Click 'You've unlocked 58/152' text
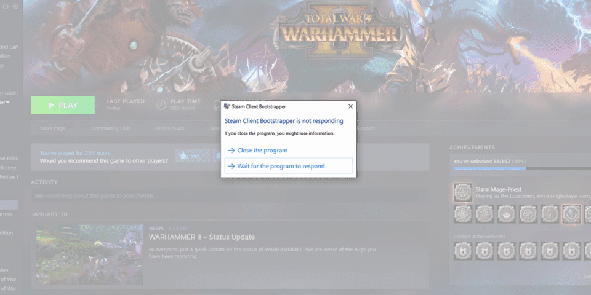The width and height of the screenshot is (591, 295). (481, 162)
